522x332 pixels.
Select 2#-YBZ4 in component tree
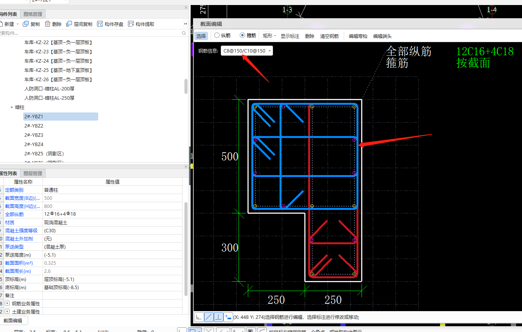(34, 144)
